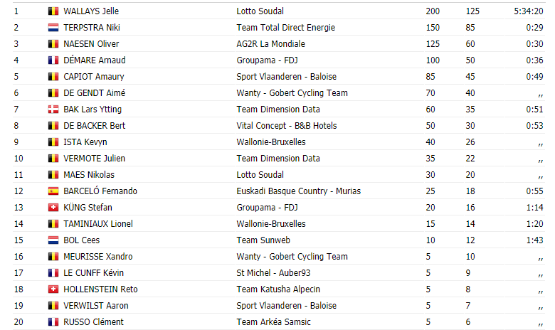Click the Swiss flag next to HOLLENSTEIN Reto
Viewport: 555px width, 330px height.
click(x=53, y=289)
